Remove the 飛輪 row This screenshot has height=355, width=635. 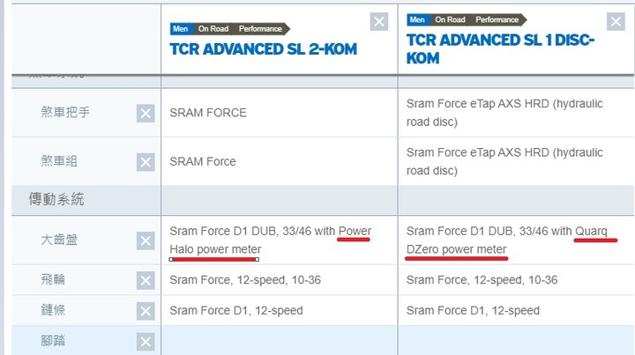pyautogui.click(x=146, y=280)
